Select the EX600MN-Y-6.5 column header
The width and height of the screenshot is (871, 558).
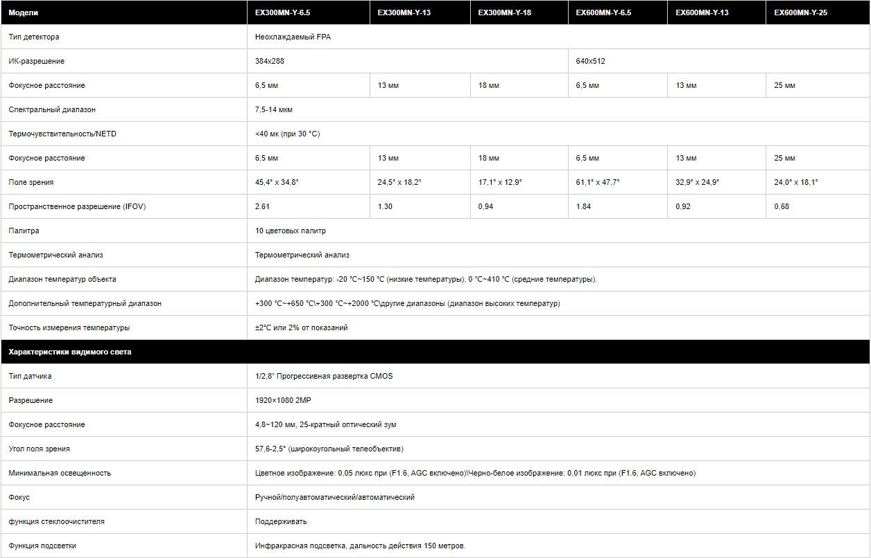(603, 12)
